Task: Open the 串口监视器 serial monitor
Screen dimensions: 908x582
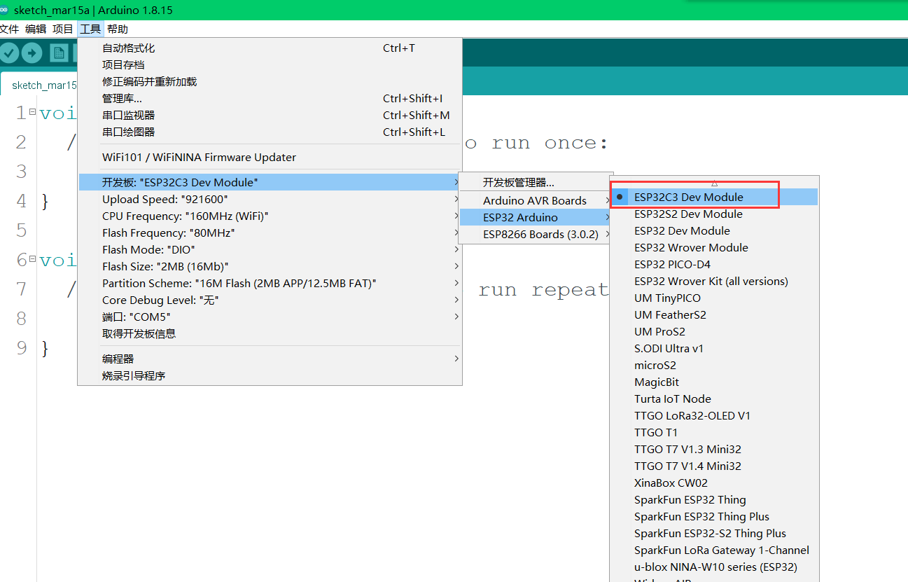Action: pyautogui.click(x=270, y=116)
